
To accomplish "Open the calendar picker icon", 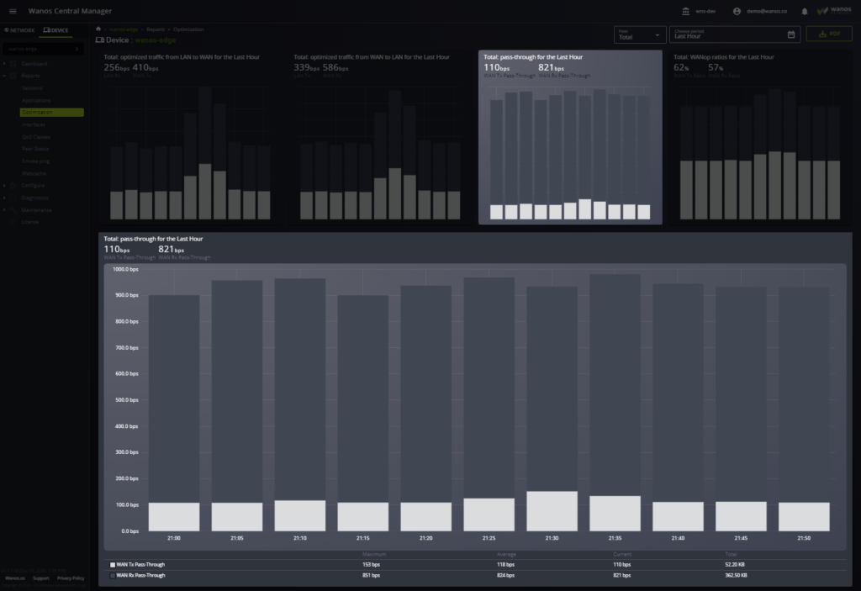I will 791,34.
